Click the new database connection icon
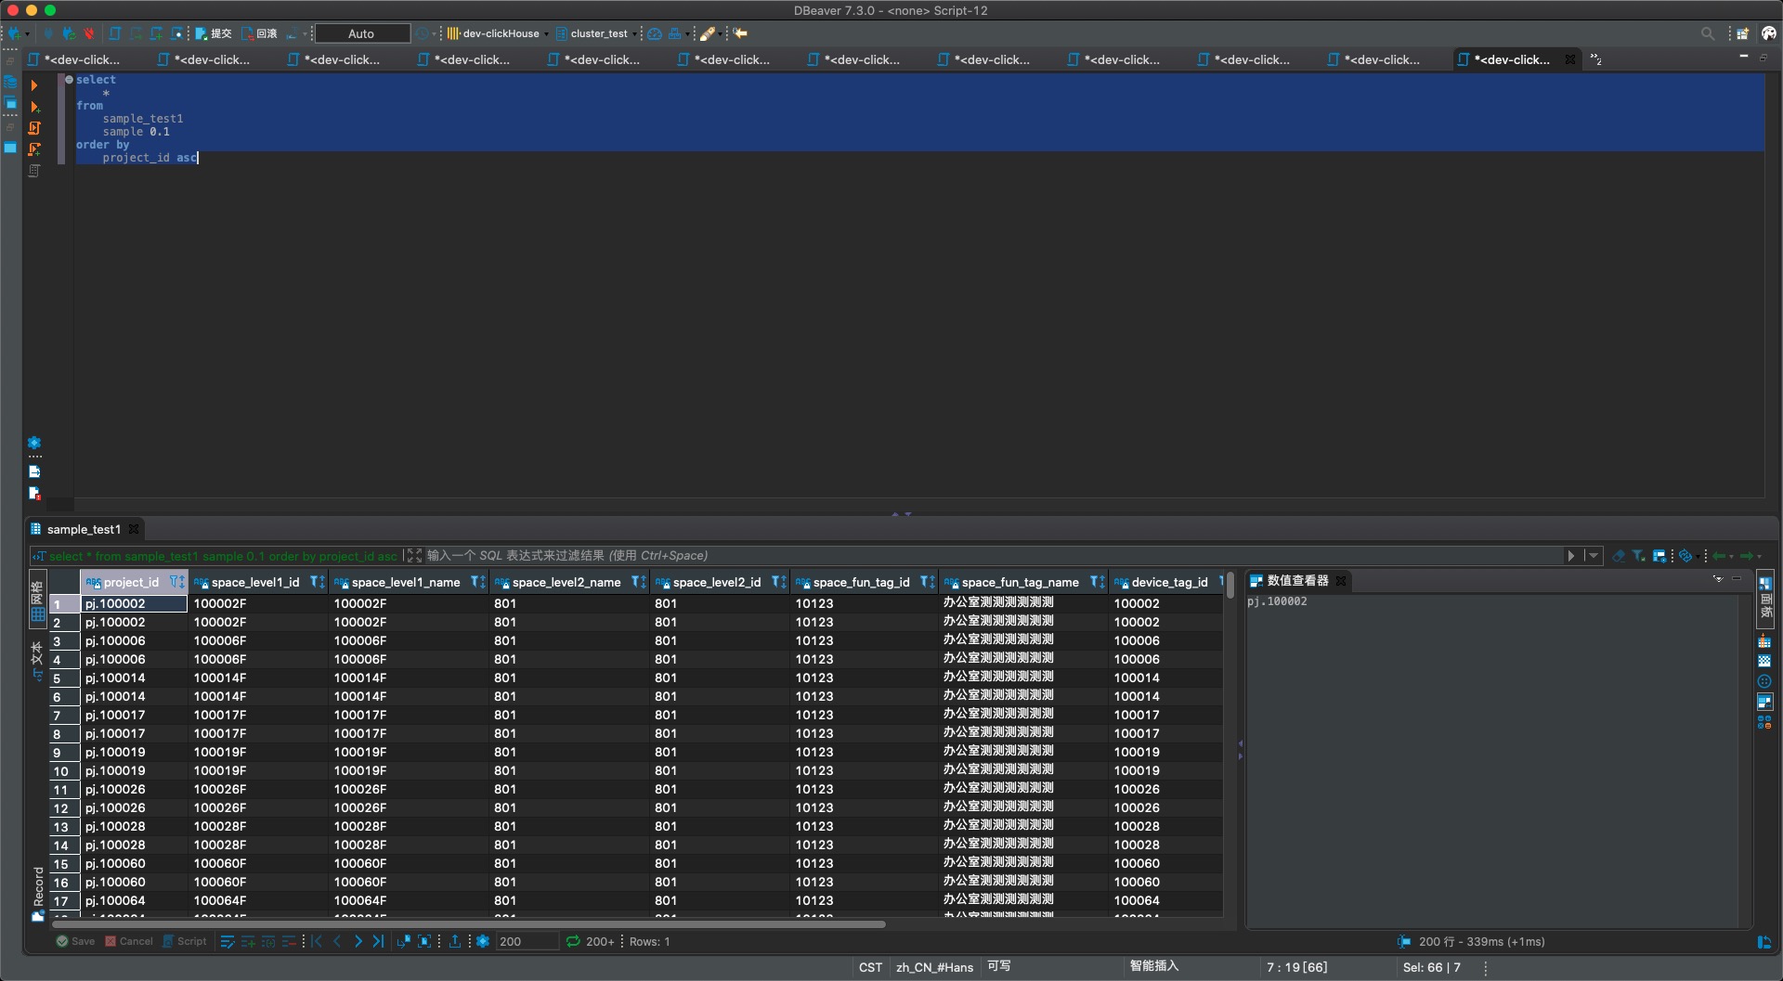Screen dimensions: 1783x981 point(14,33)
